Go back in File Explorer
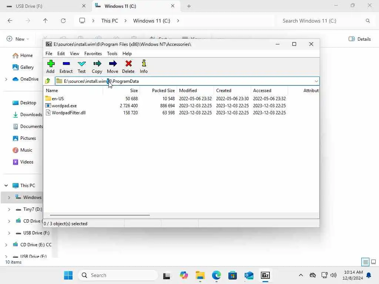The width and height of the screenshot is (379, 284). [10, 21]
